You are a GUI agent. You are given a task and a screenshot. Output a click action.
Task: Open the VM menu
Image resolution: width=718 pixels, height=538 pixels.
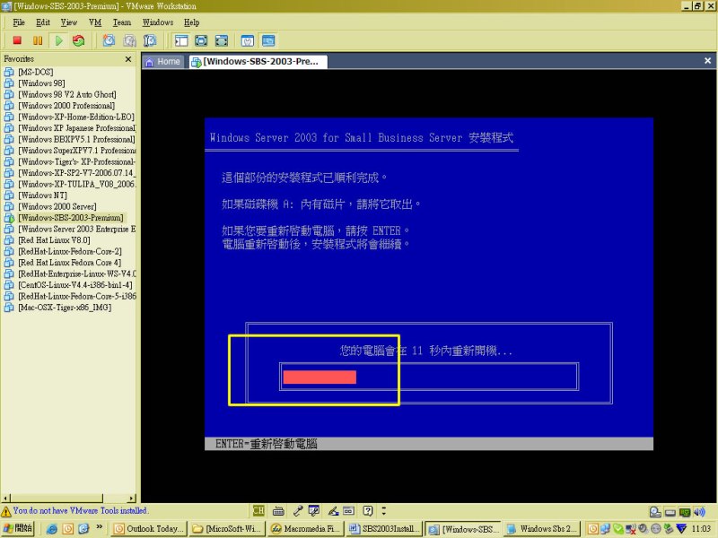point(95,22)
